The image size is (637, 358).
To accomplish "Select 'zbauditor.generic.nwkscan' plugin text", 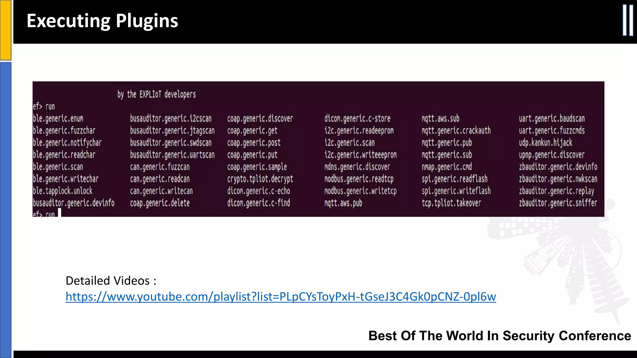I will [558, 179].
